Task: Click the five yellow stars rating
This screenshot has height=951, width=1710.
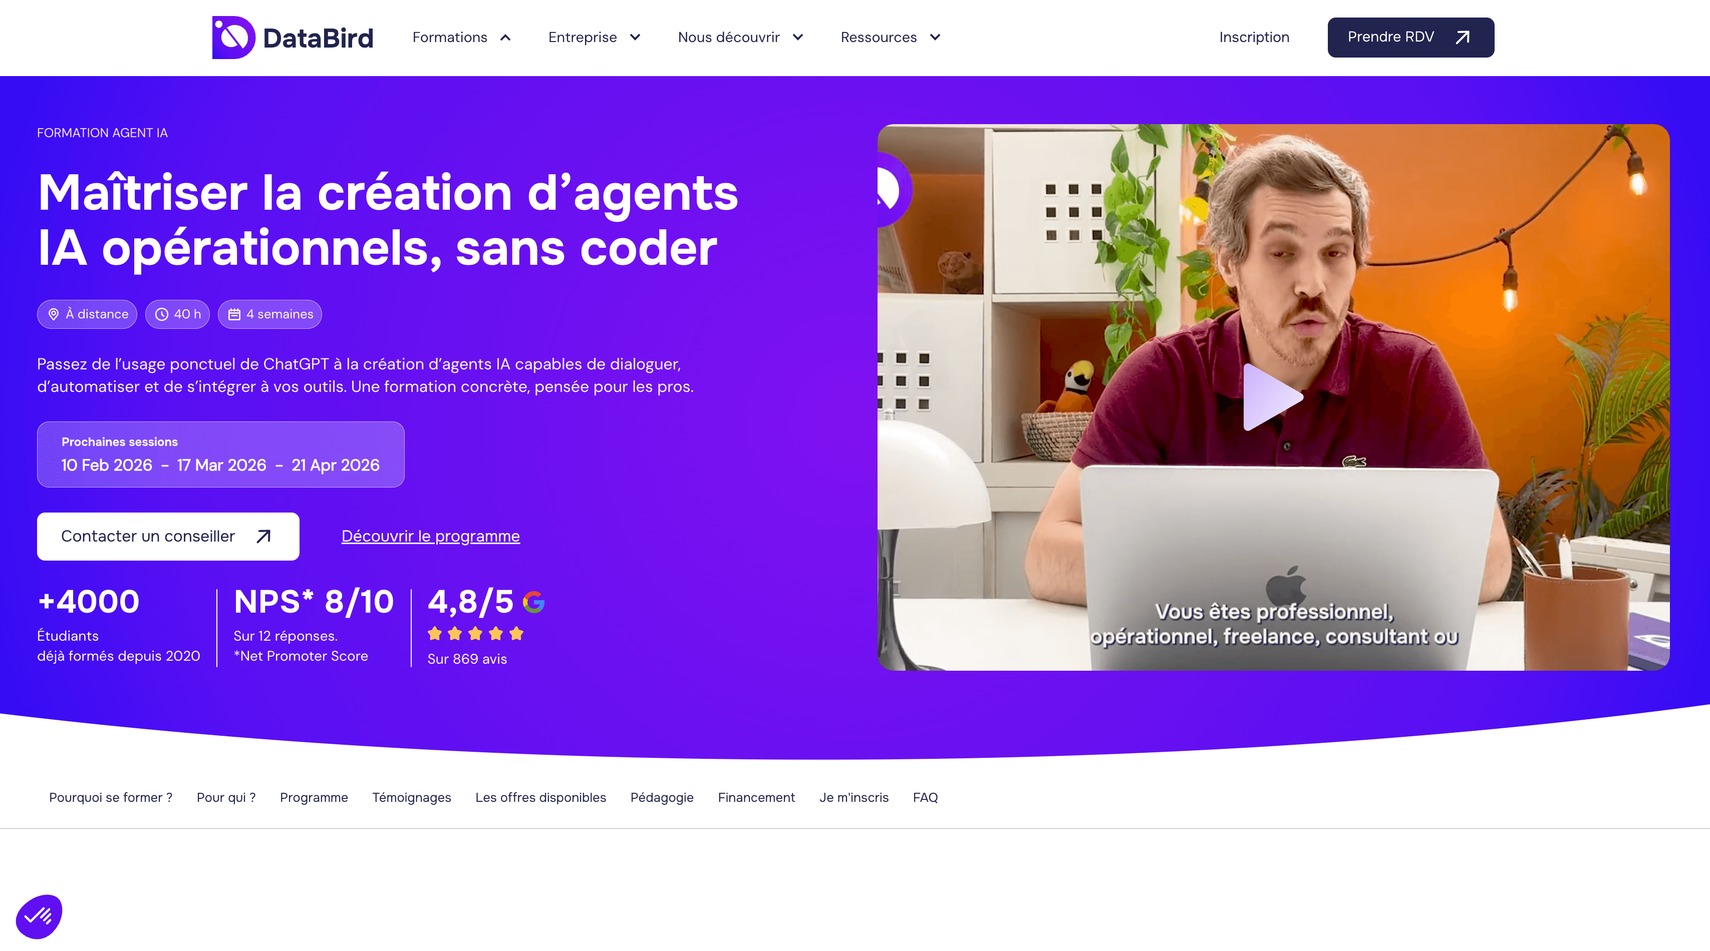Action: click(x=475, y=633)
